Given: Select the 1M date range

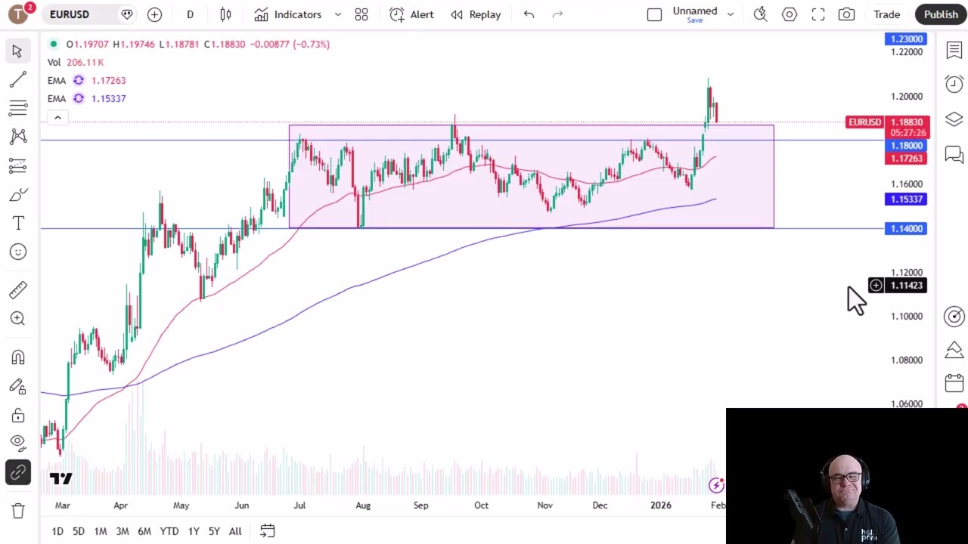Looking at the screenshot, I should pyautogui.click(x=100, y=531).
